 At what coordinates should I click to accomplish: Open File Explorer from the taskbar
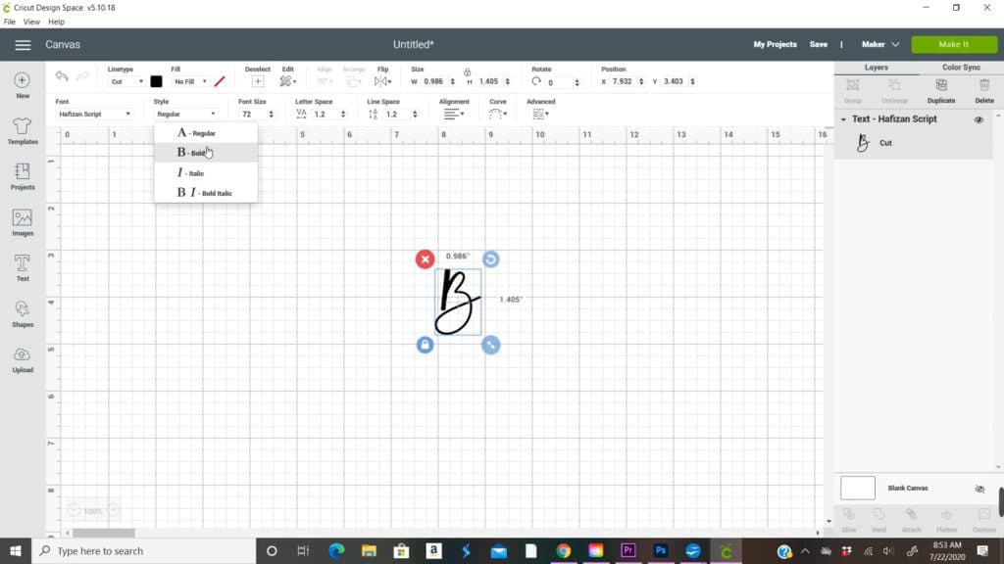click(x=369, y=550)
